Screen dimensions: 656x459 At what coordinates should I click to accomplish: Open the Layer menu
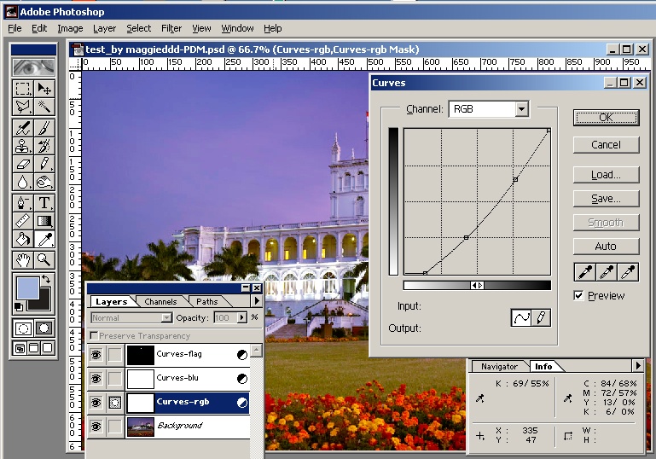click(105, 28)
